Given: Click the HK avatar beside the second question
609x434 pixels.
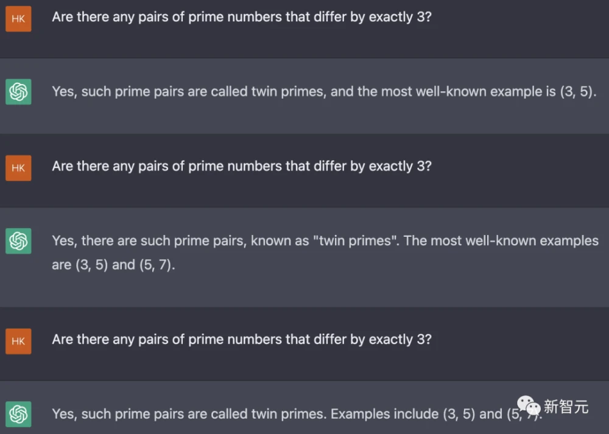Looking at the screenshot, I should point(18,167).
